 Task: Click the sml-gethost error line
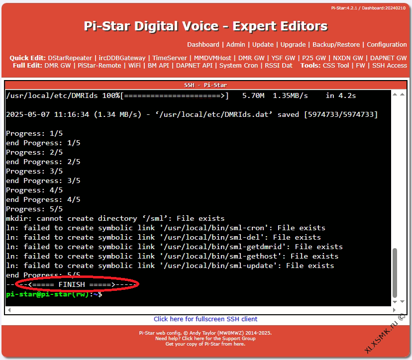pos(172,256)
